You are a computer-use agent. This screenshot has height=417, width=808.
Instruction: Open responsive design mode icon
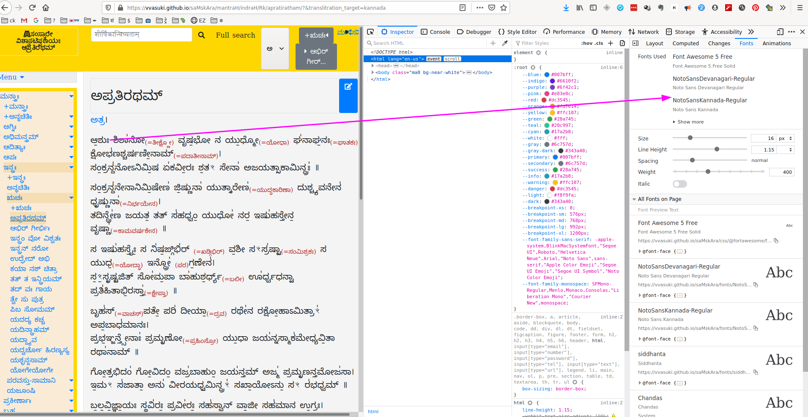point(780,32)
